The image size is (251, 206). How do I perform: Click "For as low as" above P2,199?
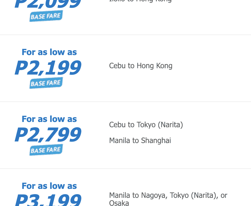click(49, 52)
